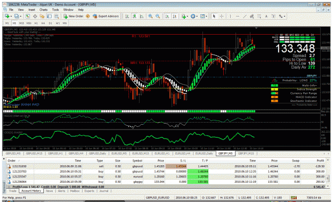Sort history by the Profit column header
Image resolution: width=333 pixels, height=202 pixels.
point(320,160)
